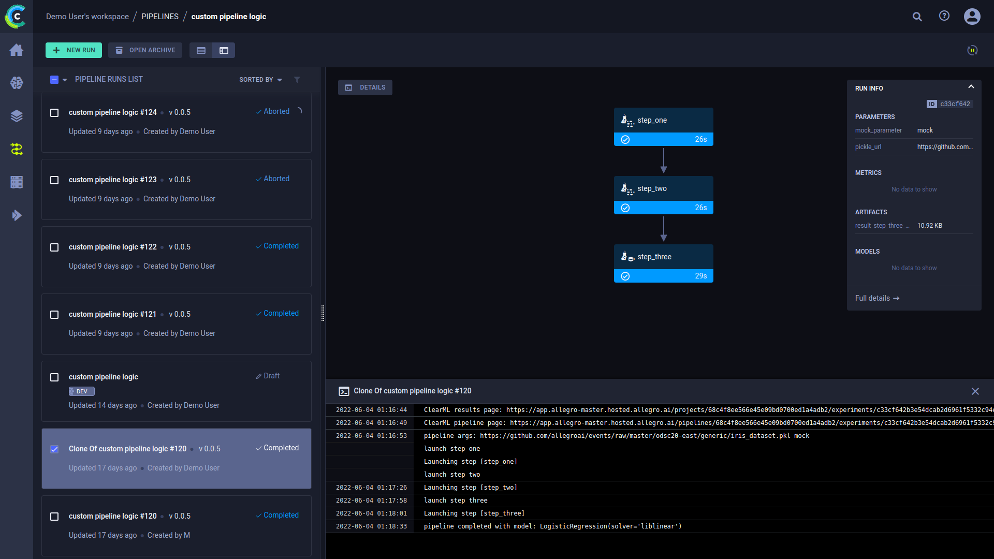
Task: Uncheck Clone Of custom pipeline logic #120
Action: tap(54, 449)
